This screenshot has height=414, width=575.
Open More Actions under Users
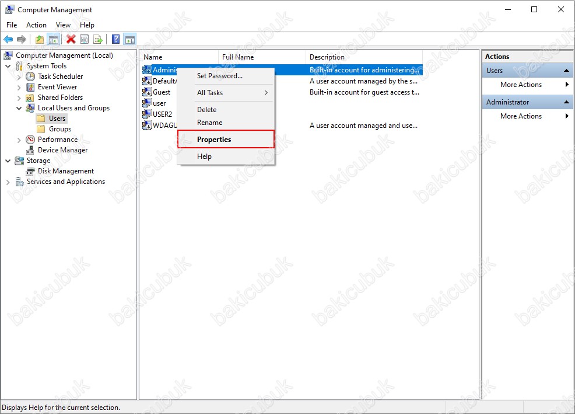528,85
